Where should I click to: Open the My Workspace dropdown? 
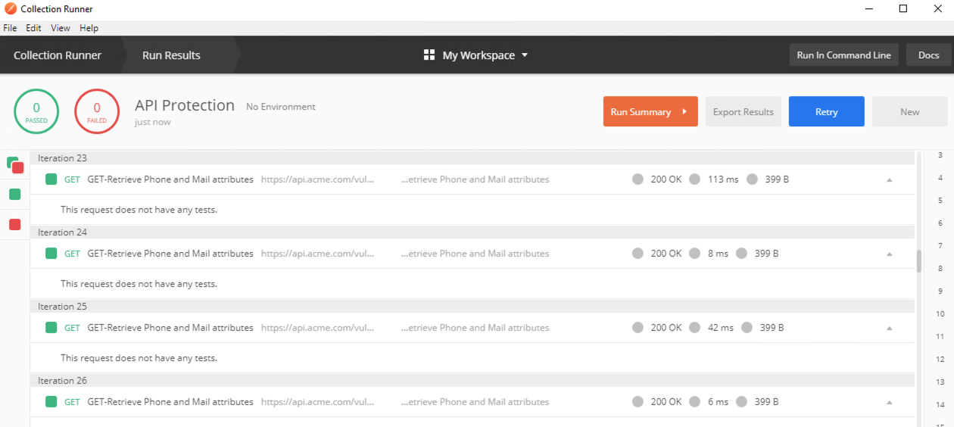point(485,55)
